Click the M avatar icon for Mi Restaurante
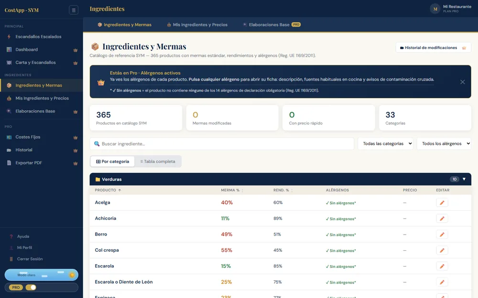The height and width of the screenshot is (298, 478). click(x=435, y=9)
